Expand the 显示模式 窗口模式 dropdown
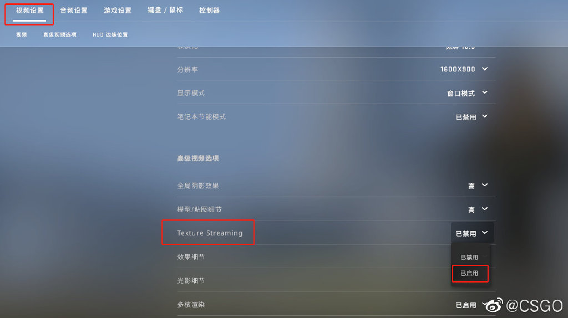Screen dimensions: 568x318 coord(467,93)
